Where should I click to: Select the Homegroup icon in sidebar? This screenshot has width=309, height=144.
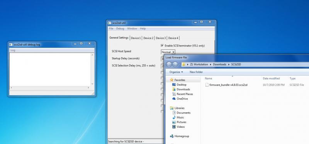[x=171, y=136]
